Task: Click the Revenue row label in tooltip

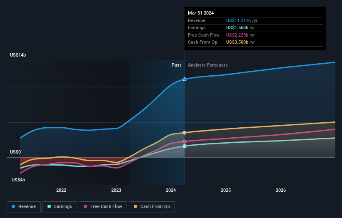Action: coord(197,20)
